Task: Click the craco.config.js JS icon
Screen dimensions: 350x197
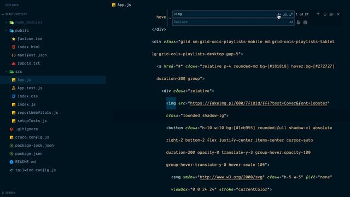Action: (11, 137)
